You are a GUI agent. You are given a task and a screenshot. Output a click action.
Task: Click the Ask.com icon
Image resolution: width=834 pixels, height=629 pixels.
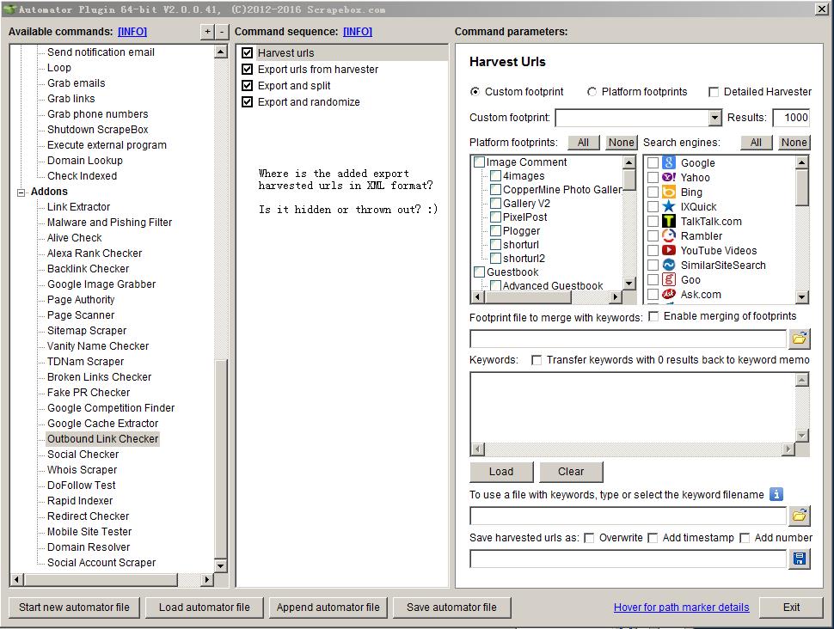669,294
